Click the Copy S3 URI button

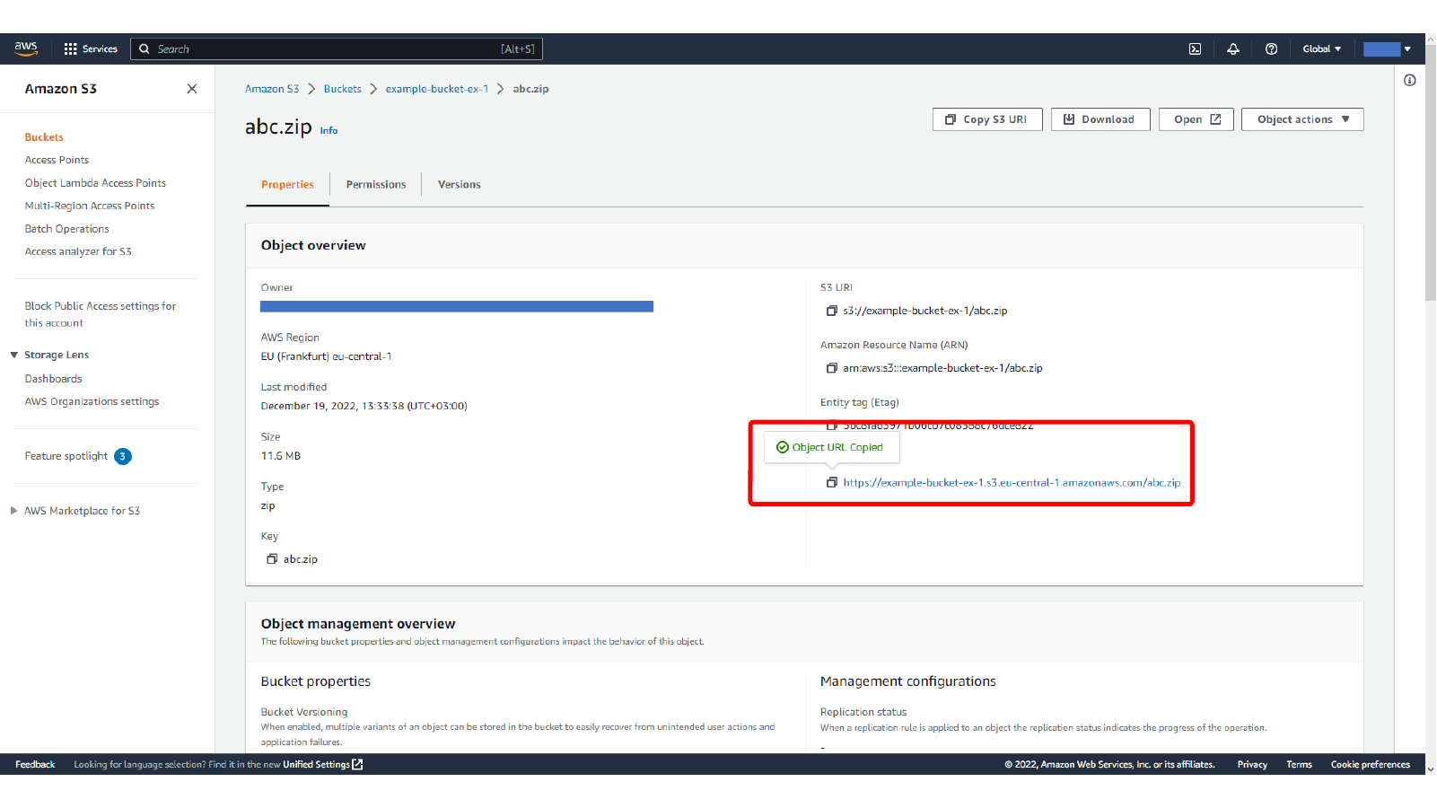[x=987, y=119]
